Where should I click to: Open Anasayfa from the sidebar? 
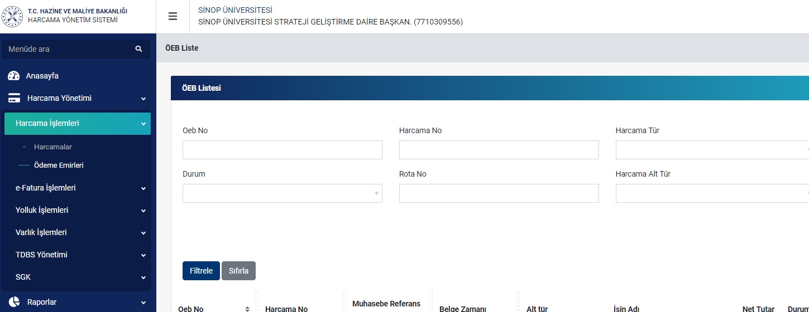[42, 76]
